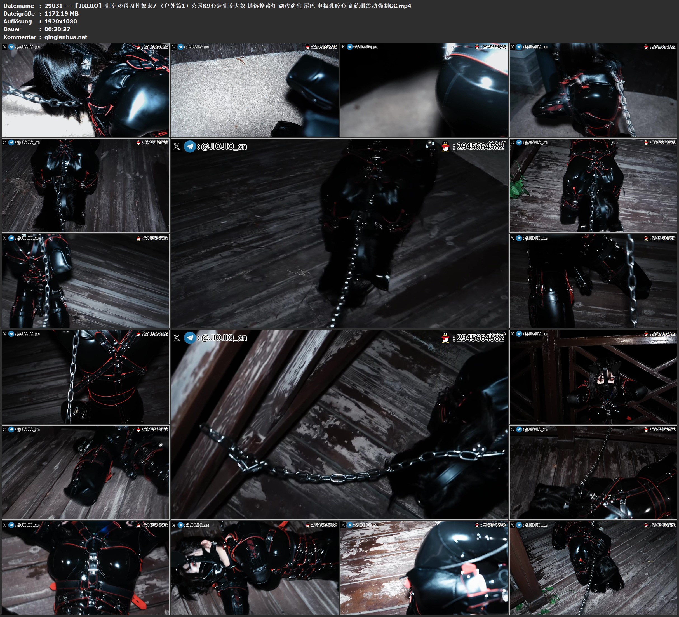The width and height of the screenshot is (679, 617).
Task: Open second top-row thumbnail showing gravel ground
Action: click(255, 90)
